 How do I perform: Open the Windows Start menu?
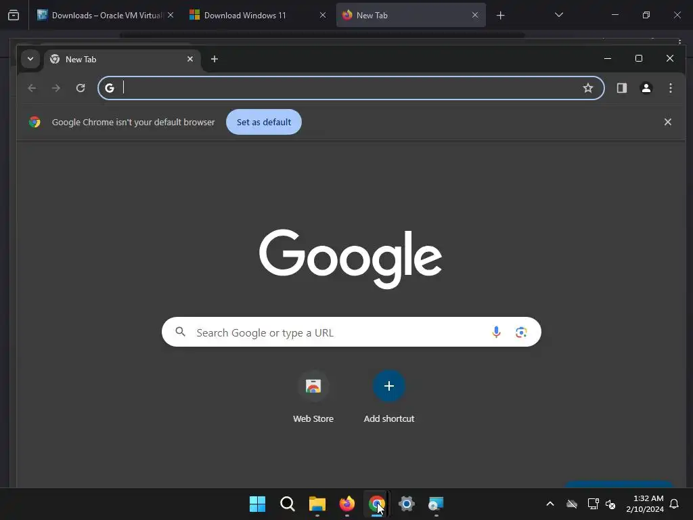257,504
